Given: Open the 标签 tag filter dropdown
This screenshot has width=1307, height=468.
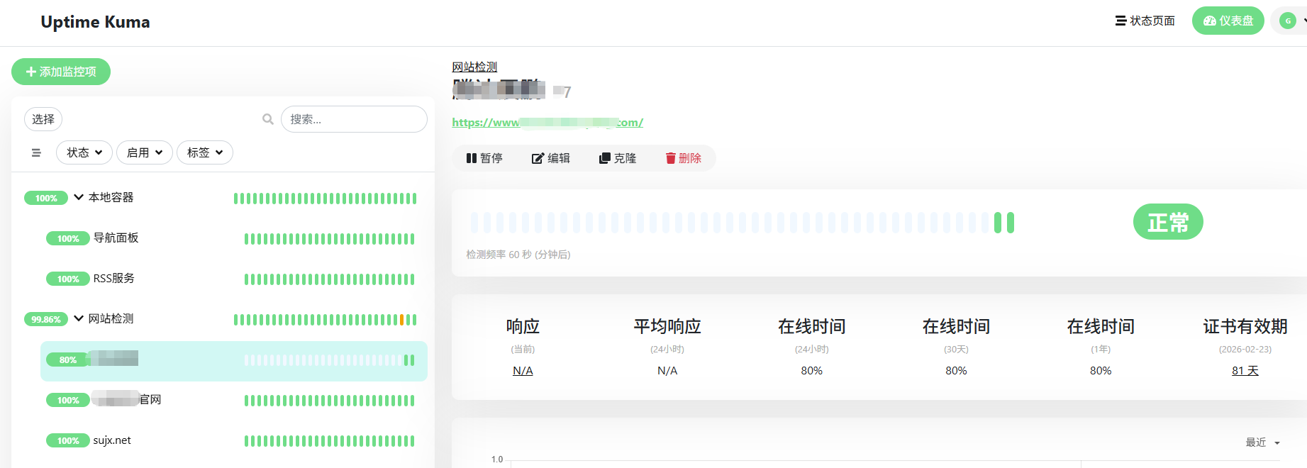Looking at the screenshot, I should (x=205, y=152).
